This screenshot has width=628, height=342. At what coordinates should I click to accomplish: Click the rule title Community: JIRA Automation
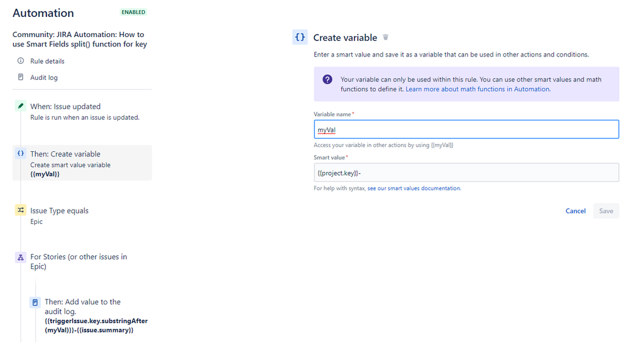point(80,39)
